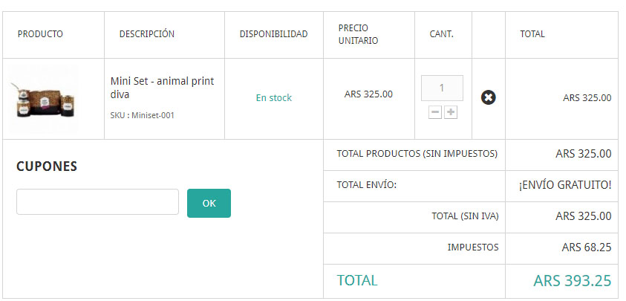This screenshot has width=626, height=301.
Task: Click the quantity input field
Action: click(x=442, y=88)
